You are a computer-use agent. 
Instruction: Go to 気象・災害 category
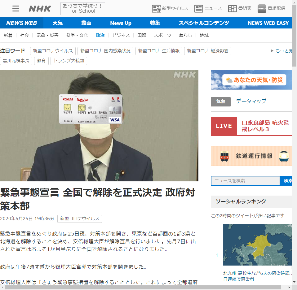(47, 35)
